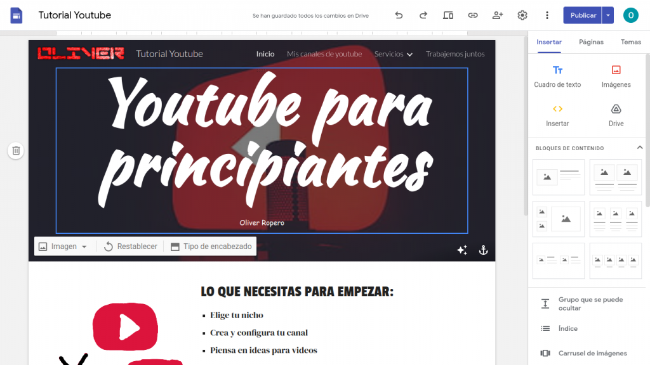
Task: Switch to the Páginas tab
Action: (x=591, y=42)
